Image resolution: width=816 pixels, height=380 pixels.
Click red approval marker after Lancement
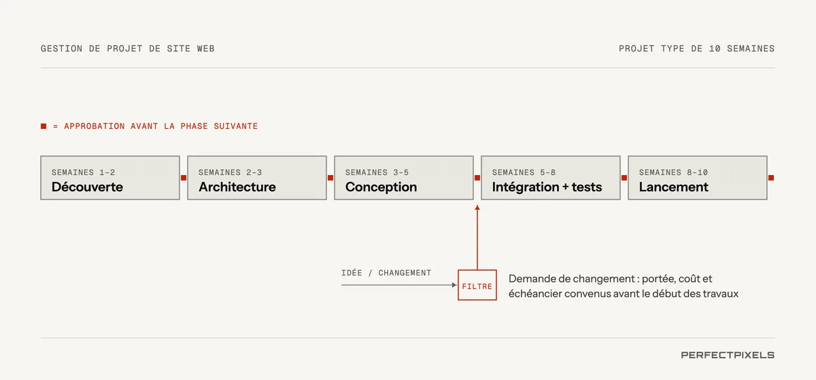[x=771, y=178]
